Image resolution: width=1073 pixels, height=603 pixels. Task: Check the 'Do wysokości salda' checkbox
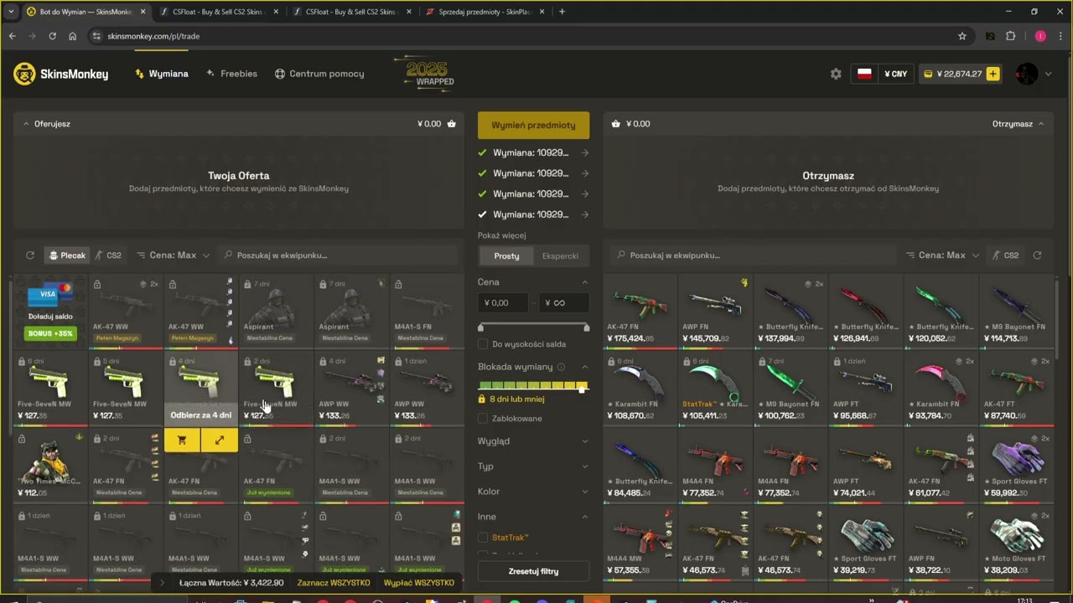pos(483,344)
